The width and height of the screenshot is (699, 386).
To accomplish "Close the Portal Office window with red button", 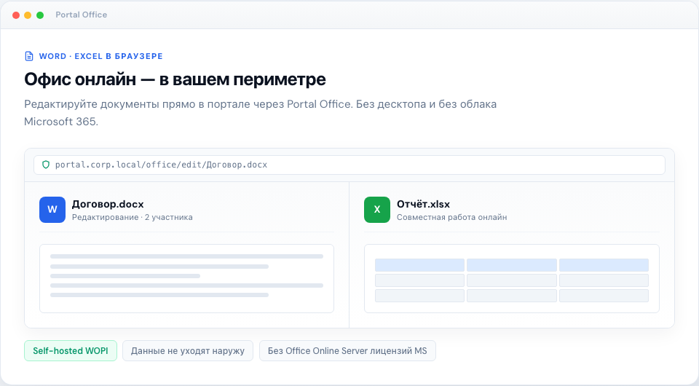I will 16,15.
